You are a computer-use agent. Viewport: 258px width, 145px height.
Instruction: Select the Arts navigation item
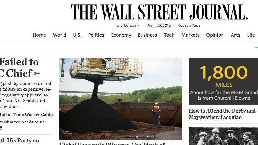[235, 35]
